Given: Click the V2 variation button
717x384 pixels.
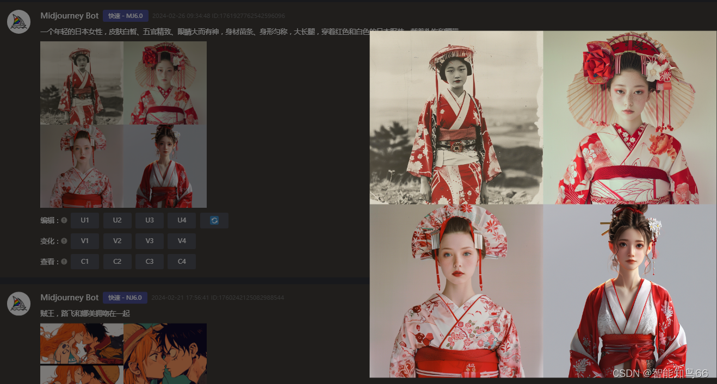Looking at the screenshot, I should tap(118, 241).
